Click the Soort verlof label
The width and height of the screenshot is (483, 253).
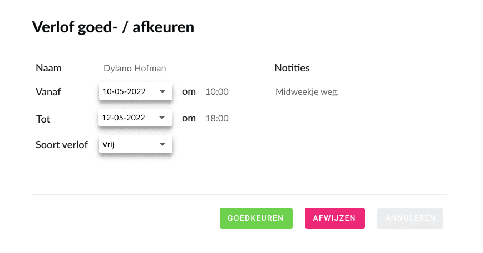(62, 145)
